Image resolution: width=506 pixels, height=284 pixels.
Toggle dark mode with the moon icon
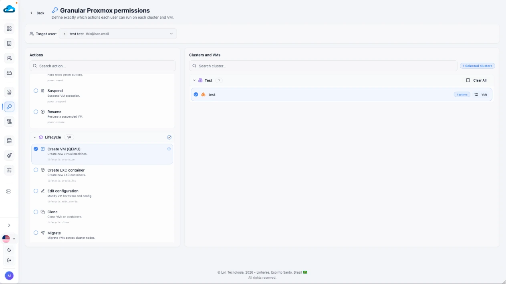[x=9, y=250]
